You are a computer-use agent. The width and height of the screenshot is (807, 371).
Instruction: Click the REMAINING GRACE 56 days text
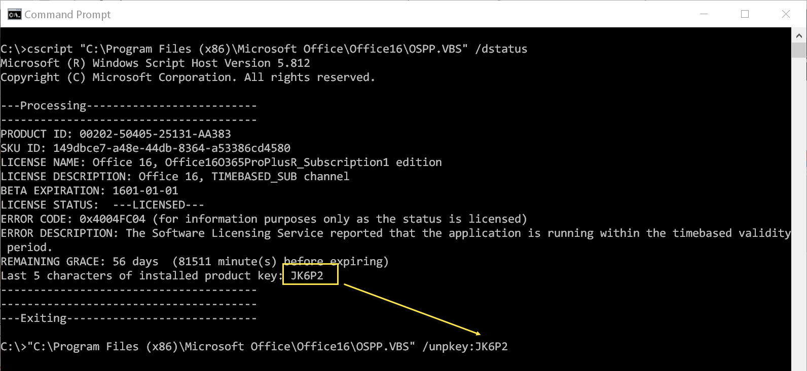(x=135, y=262)
